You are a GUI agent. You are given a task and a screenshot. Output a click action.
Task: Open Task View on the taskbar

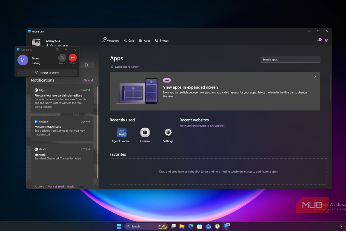point(173,226)
